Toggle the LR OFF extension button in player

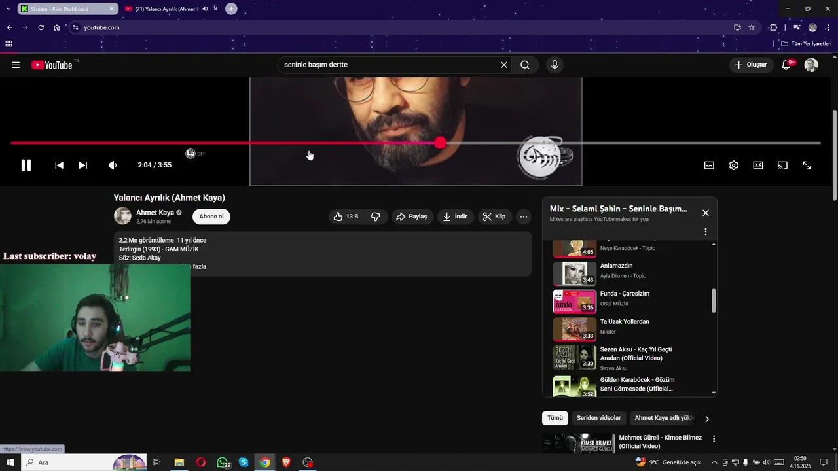pyautogui.click(x=195, y=154)
